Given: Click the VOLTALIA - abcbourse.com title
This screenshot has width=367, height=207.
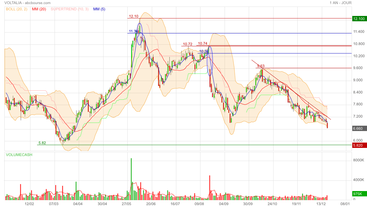Looking at the screenshot, I should click(x=27, y=3).
